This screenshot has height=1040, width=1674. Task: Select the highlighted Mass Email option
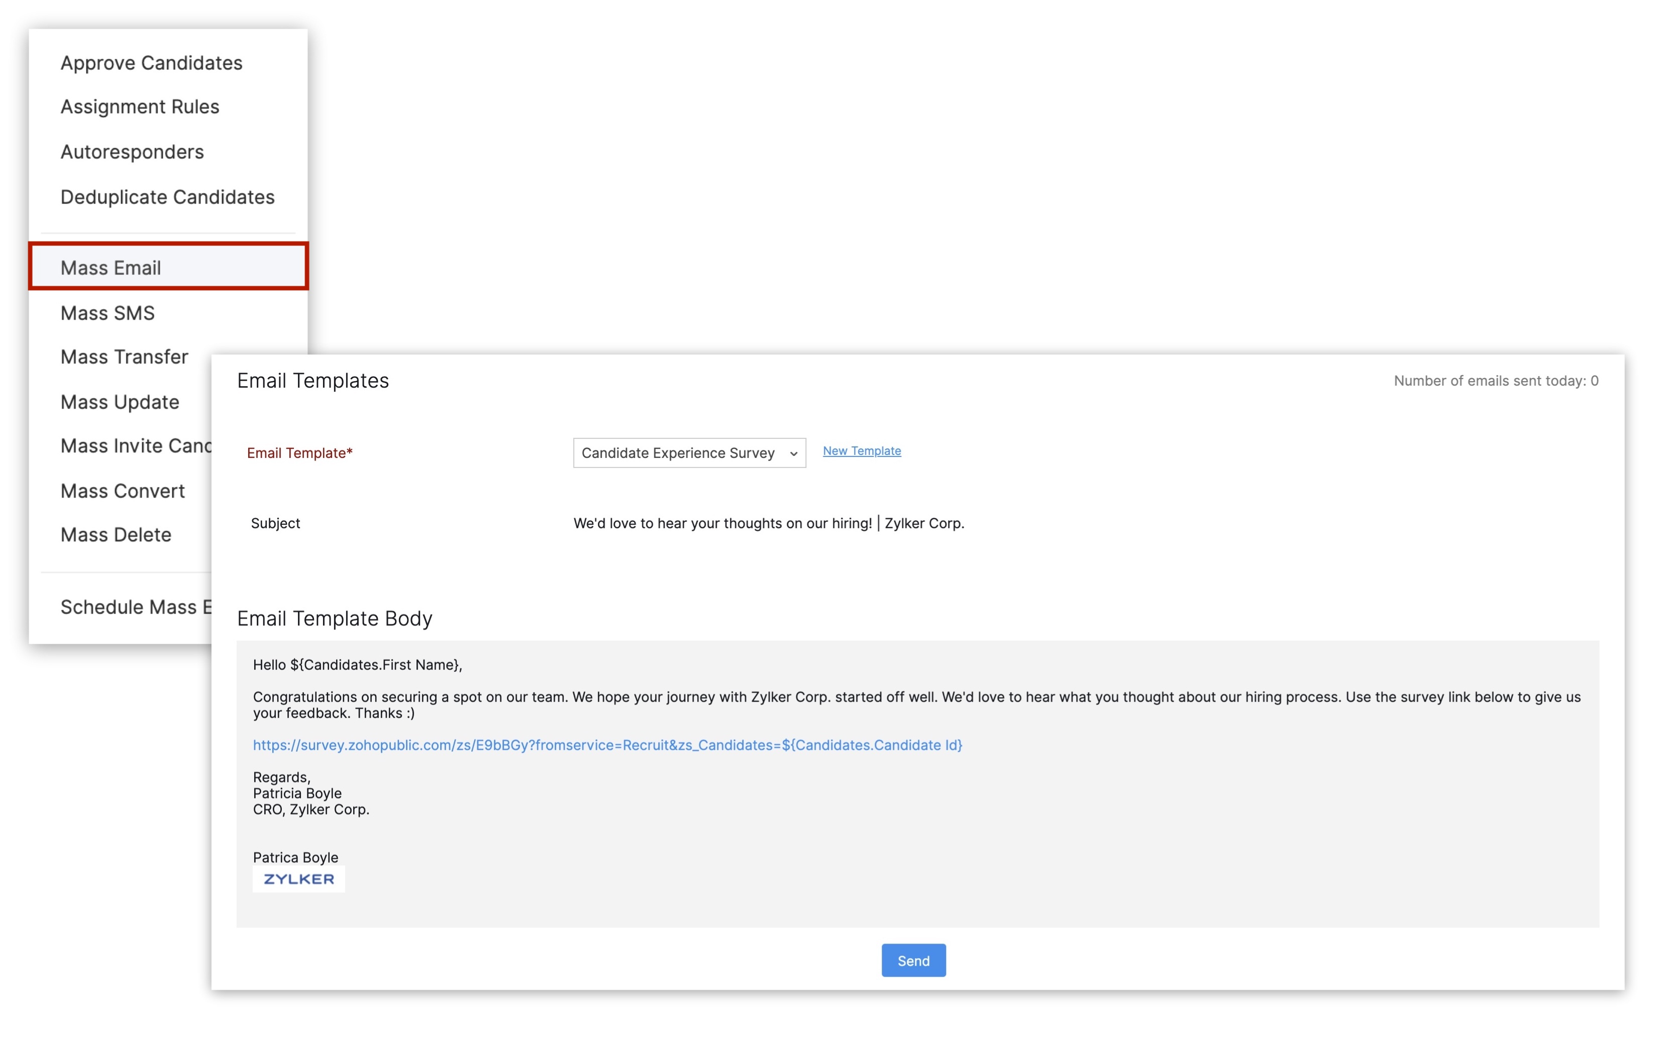[111, 268]
